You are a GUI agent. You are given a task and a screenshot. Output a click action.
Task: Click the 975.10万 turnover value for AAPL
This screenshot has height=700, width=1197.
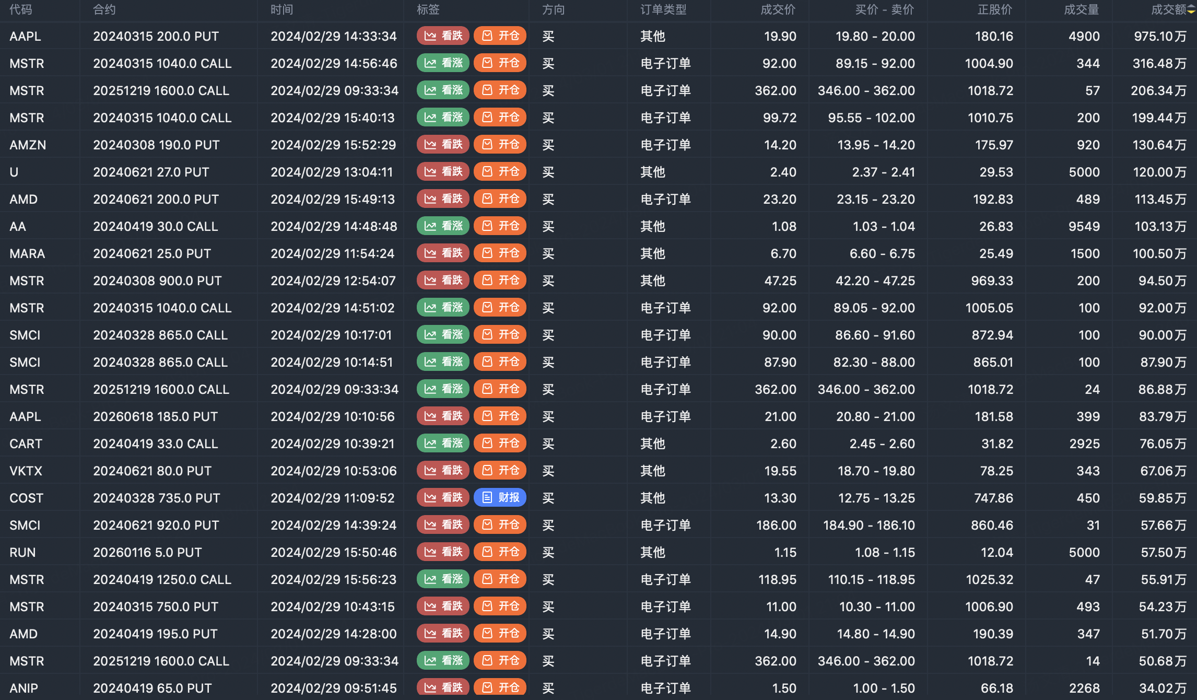pyautogui.click(x=1160, y=36)
